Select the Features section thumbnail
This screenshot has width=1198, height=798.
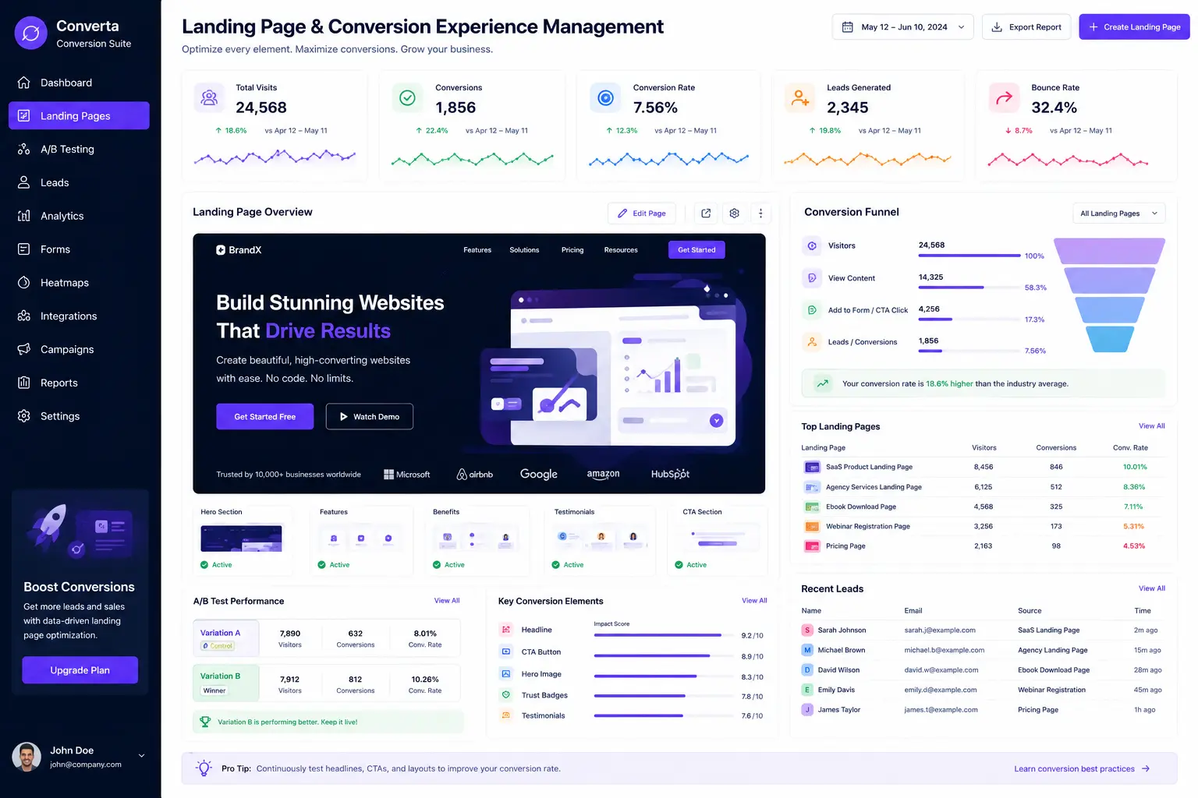[361, 539]
